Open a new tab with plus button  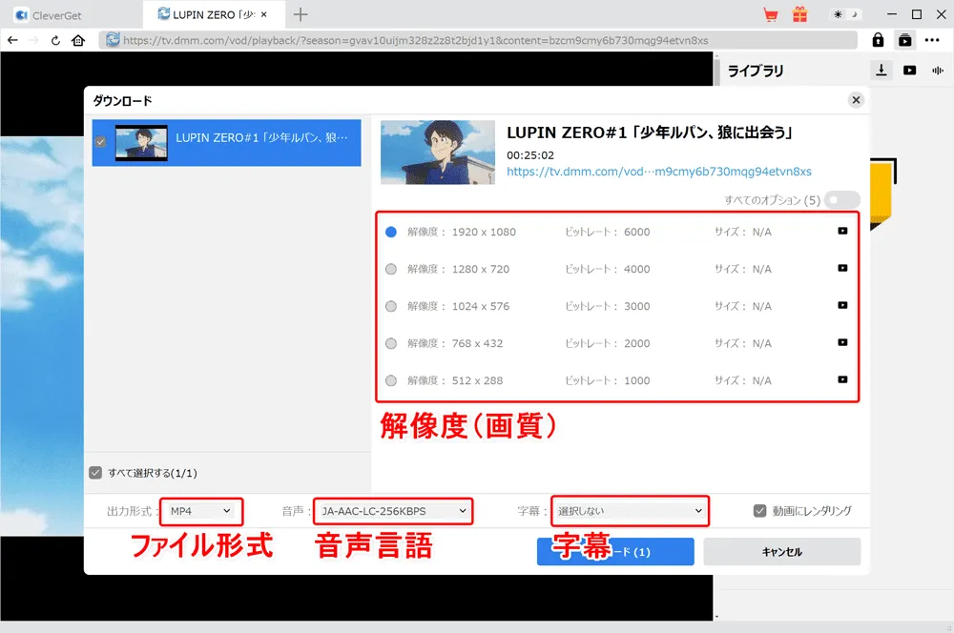301,14
